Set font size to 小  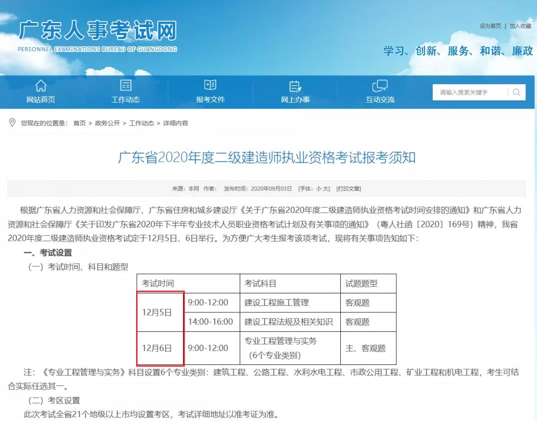coord(318,189)
